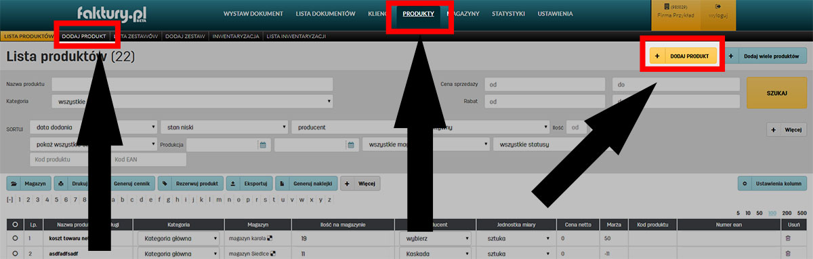This screenshot has width=813, height=259.
Task: Click the yellow DODAJ PRODUKT button
Action: (x=683, y=56)
